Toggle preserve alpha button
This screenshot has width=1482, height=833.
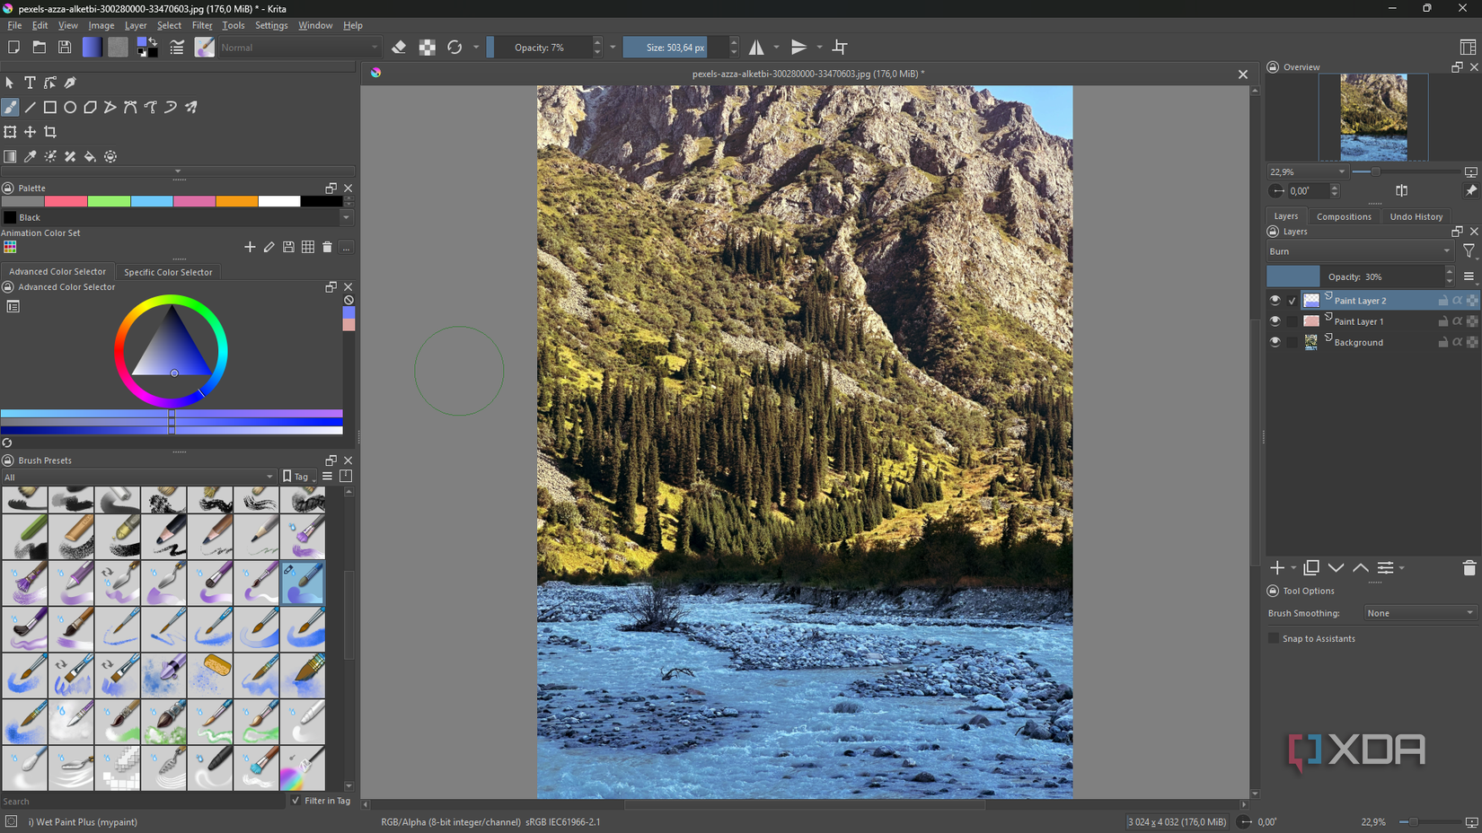tap(428, 47)
